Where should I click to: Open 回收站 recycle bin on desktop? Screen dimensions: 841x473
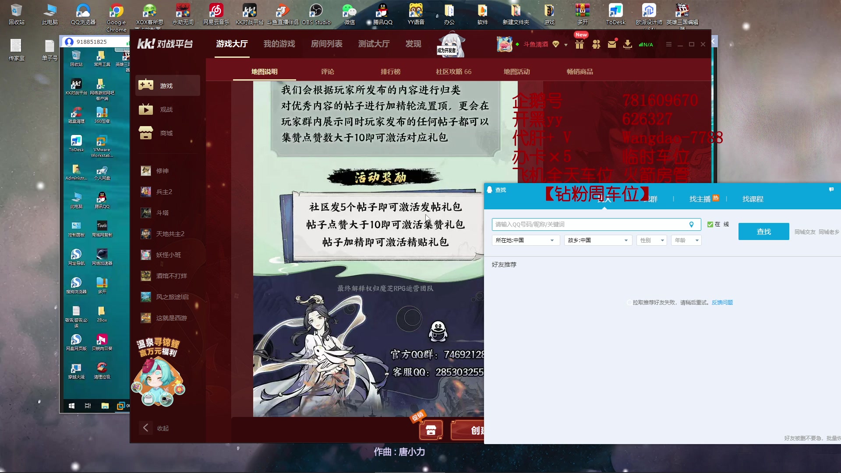pyautogui.click(x=16, y=14)
